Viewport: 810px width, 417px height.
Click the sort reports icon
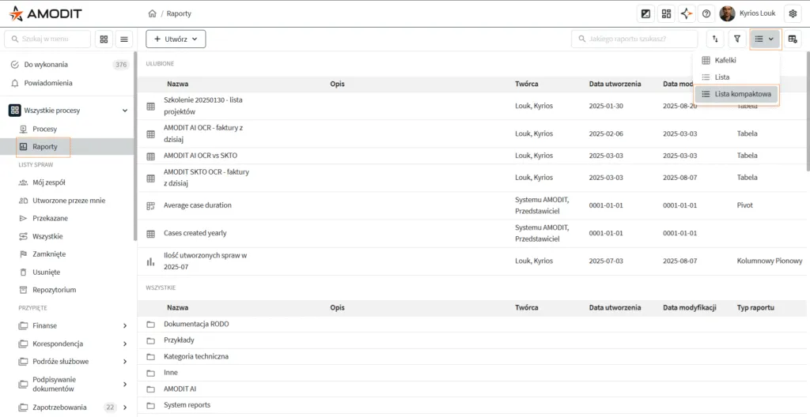[715, 39]
